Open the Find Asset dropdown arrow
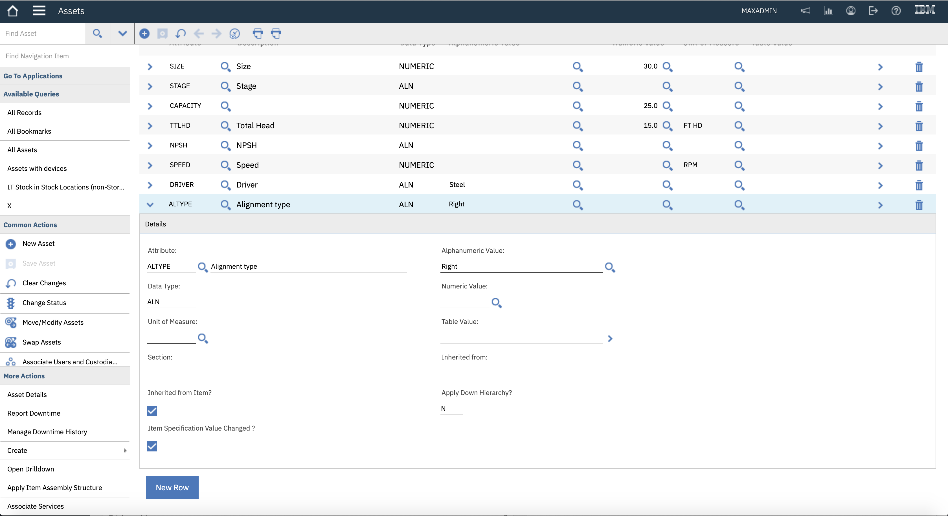The height and width of the screenshot is (516, 948). [x=122, y=34]
